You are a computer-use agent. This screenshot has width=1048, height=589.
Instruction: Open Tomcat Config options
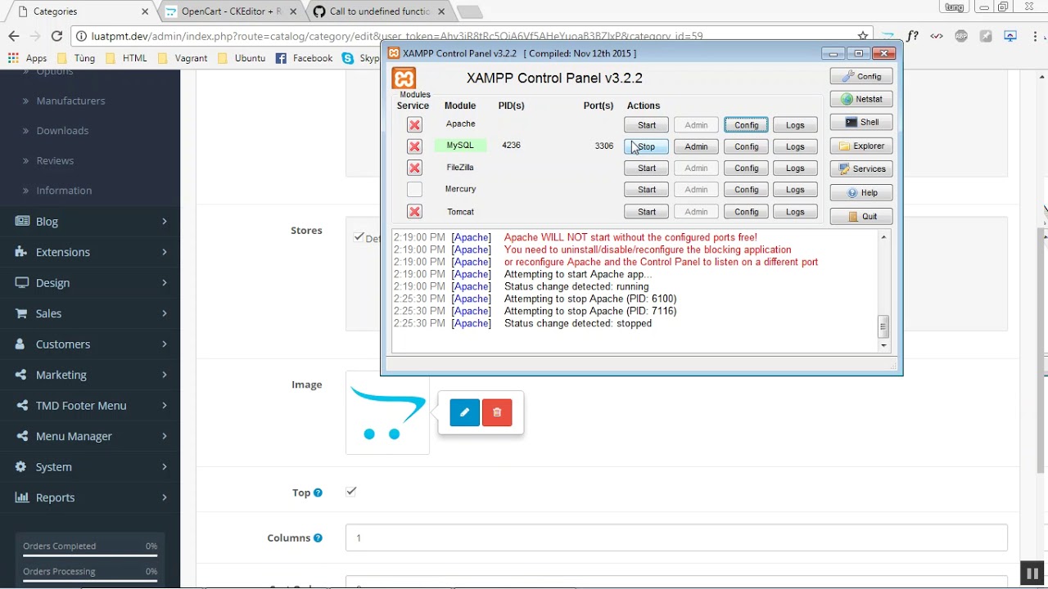click(x=746, y=212)
